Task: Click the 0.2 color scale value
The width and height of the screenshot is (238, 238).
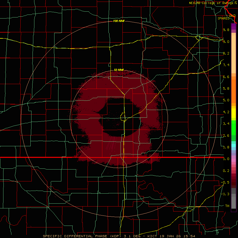Action: click(226, 171)
